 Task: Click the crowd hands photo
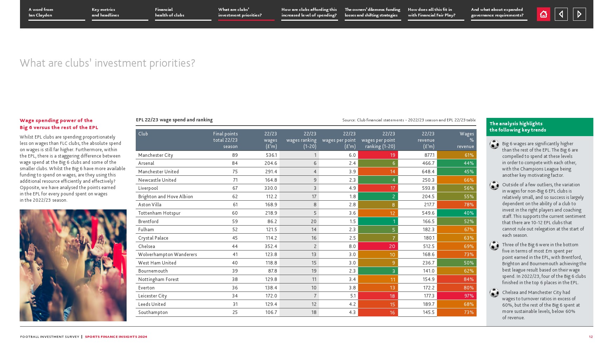[x=73, y=265]
